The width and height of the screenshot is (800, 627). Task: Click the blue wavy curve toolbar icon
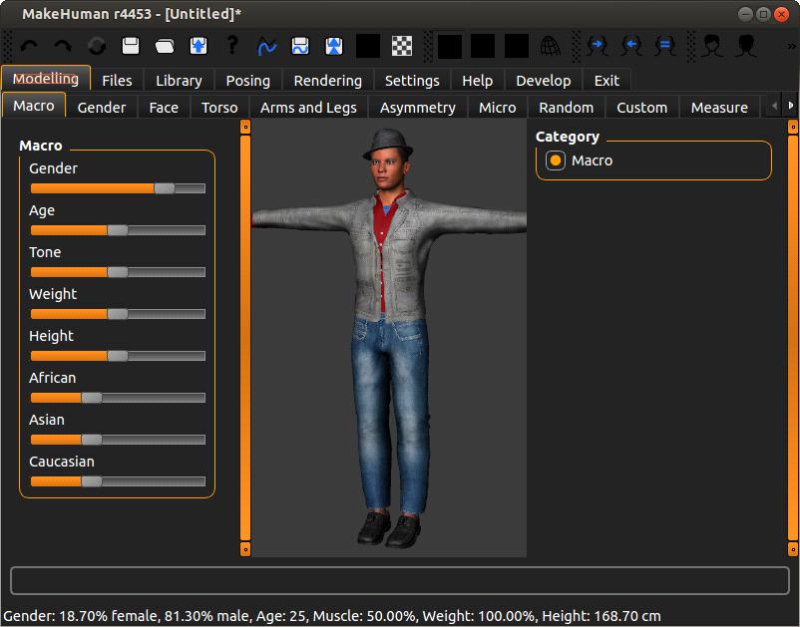266,46
